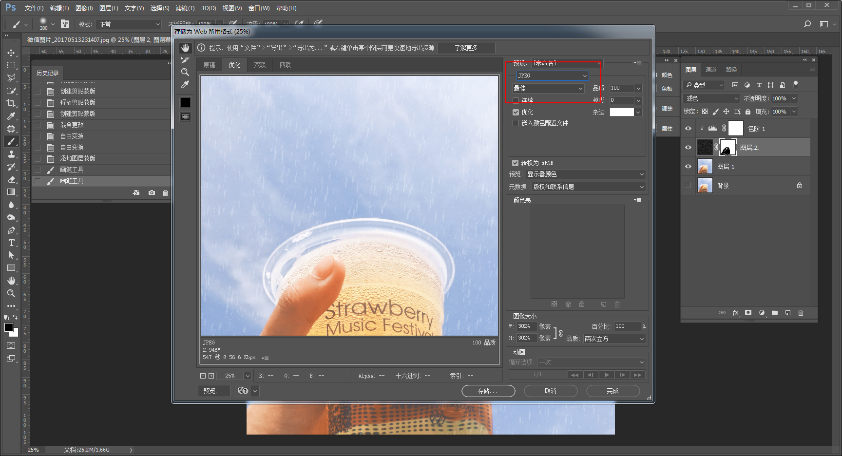The image size is (842, 456).
Task: Create new snapshot in History panel
Action: coord(152,193)
